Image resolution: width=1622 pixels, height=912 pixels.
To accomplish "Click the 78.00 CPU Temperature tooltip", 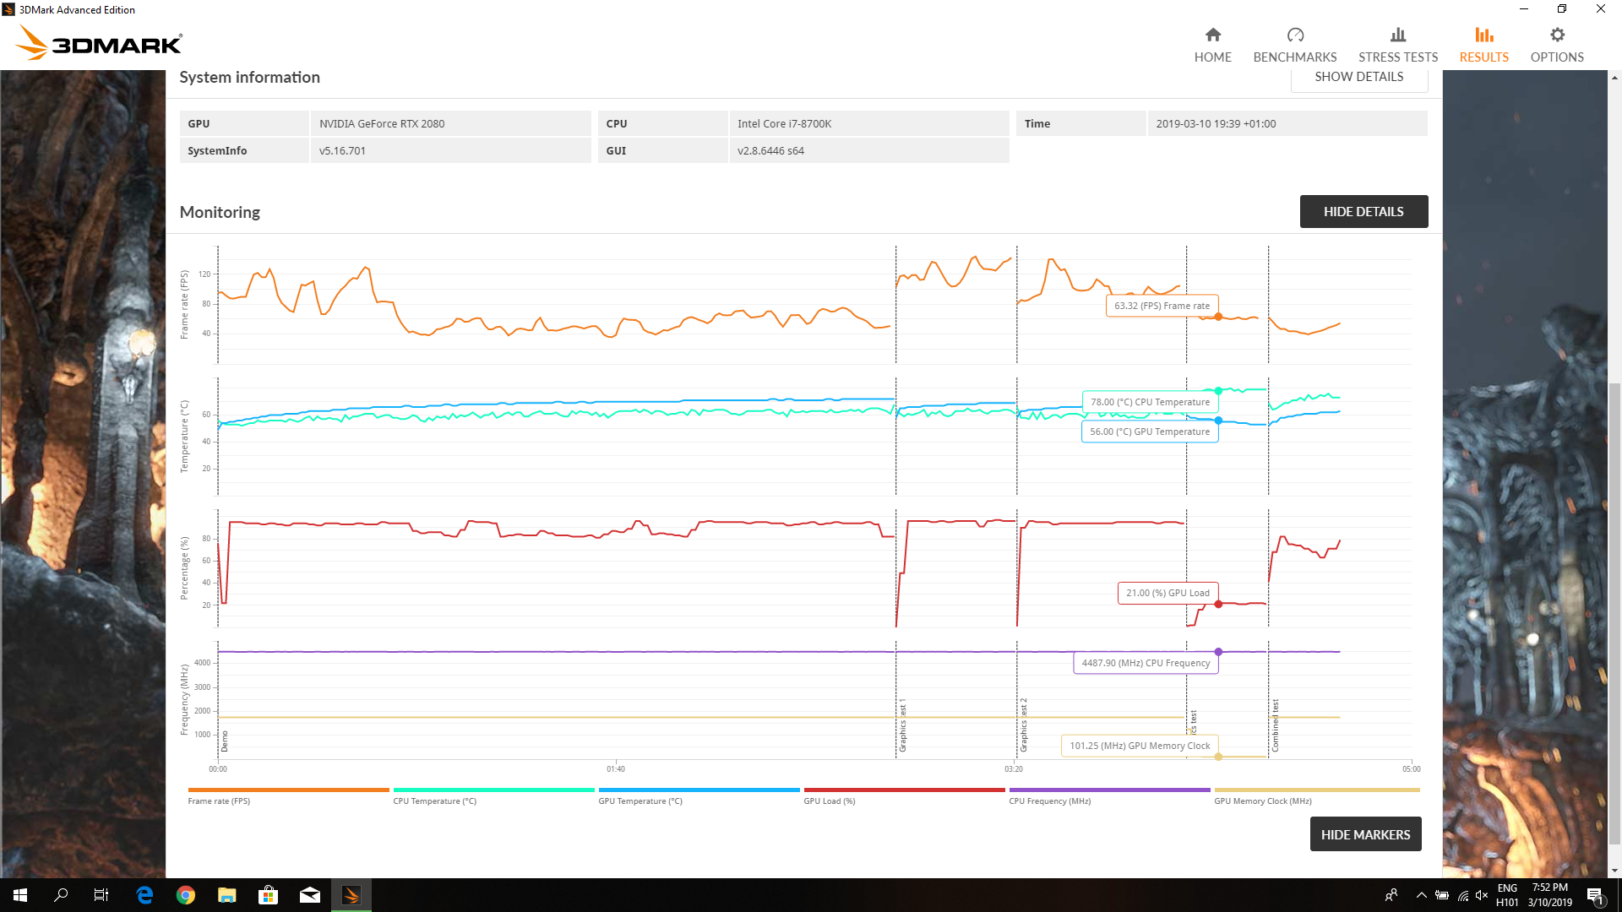I will (1150, 402).
